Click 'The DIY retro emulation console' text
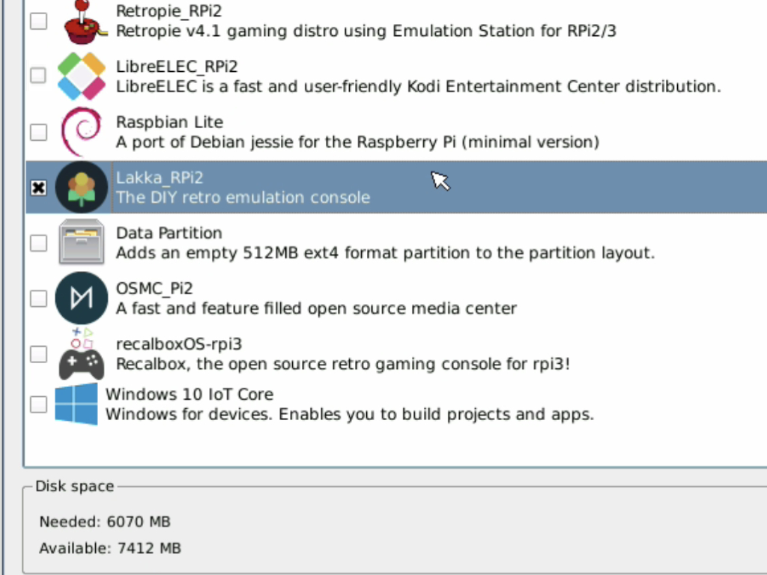The image size is (767, 575). point(243,198)
